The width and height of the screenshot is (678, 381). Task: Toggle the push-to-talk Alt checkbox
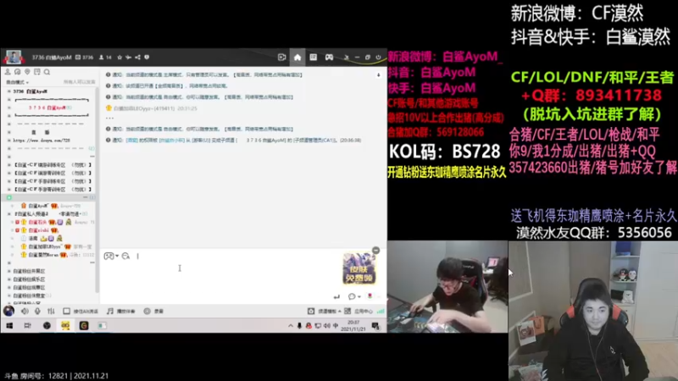[x=67, y=311]
